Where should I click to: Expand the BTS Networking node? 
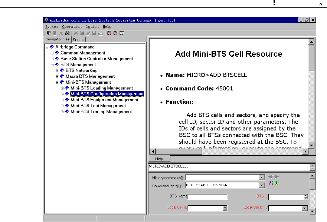point(57,70)
